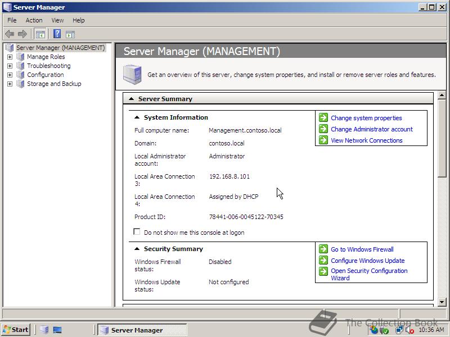Click the computer name 'Management.contoso.local'
Screen dimensions: 450x337
click(x=245, y=130)
